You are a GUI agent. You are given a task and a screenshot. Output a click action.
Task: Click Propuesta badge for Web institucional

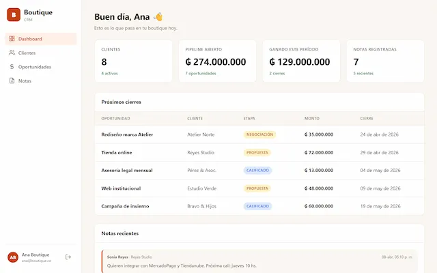coord(257,188)
